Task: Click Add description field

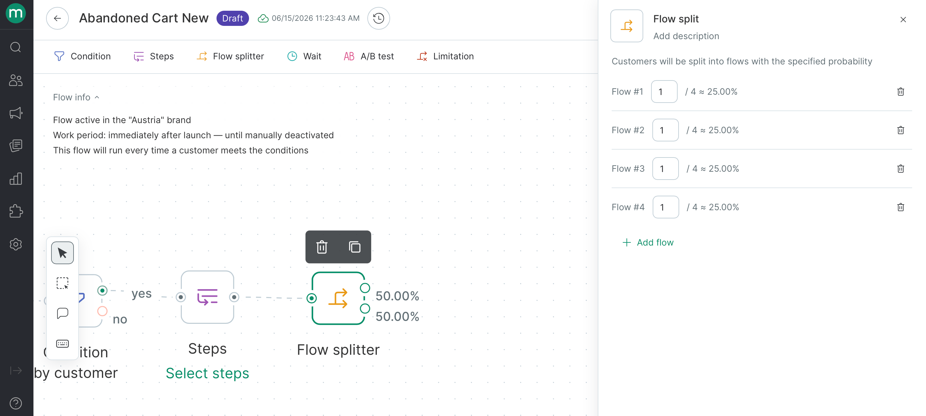Action: [x=686, y=36]
